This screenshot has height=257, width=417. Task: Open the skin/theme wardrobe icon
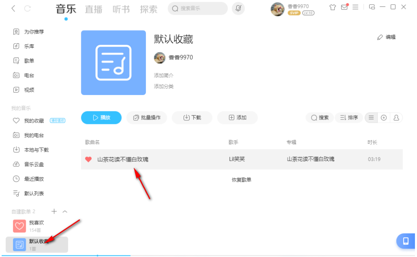[332, 7]
